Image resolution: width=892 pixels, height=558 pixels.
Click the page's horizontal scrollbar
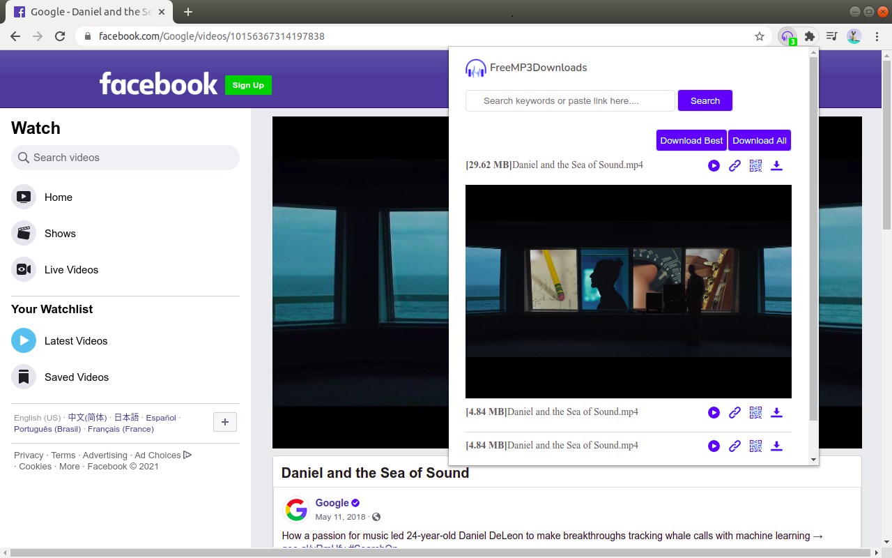point(439,552)
